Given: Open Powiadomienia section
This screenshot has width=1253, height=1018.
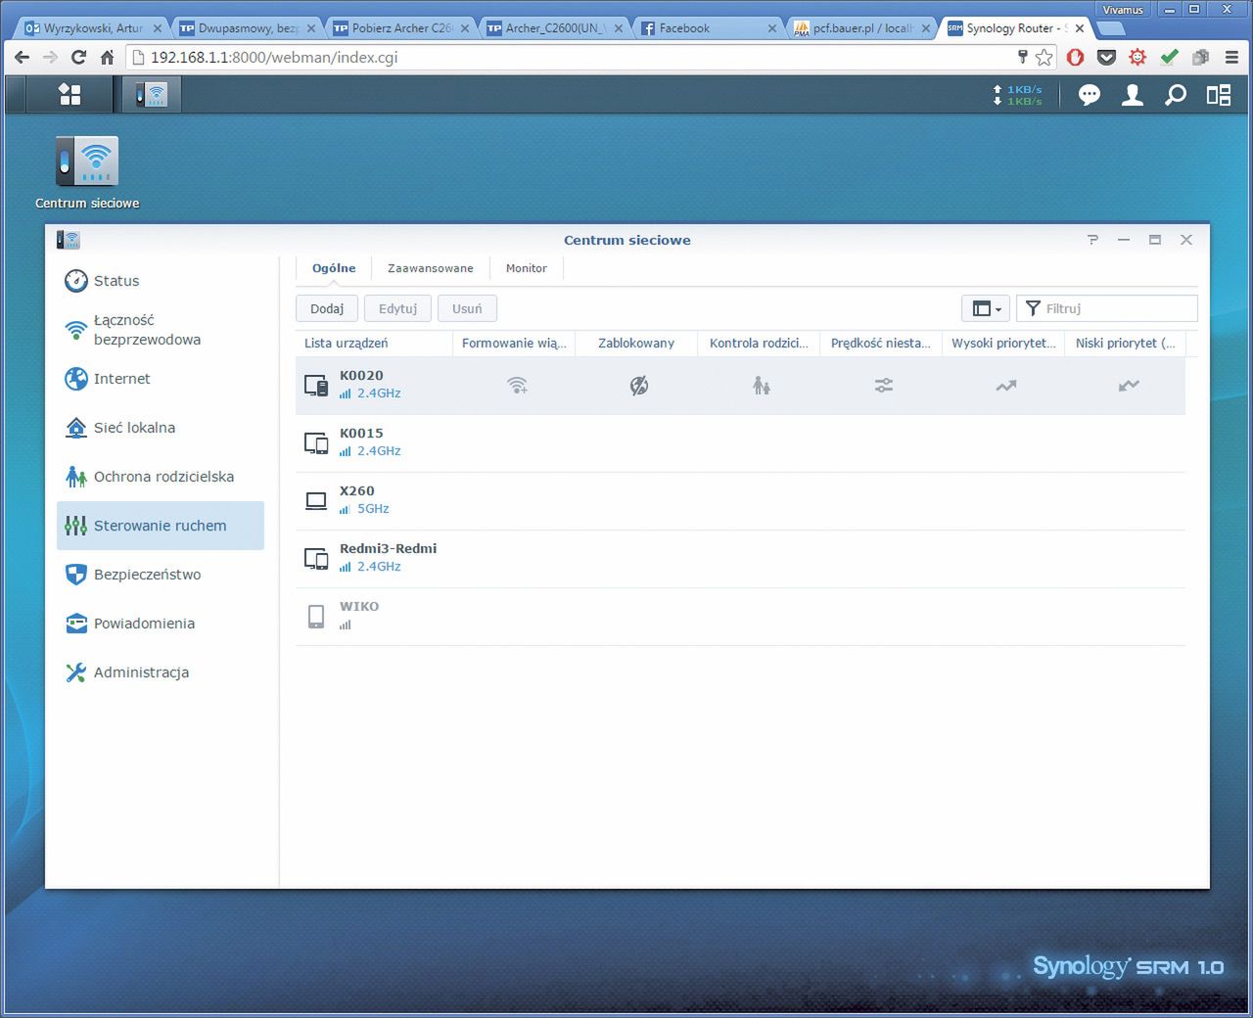Looking at the screenshot, I should pos(161,624).
